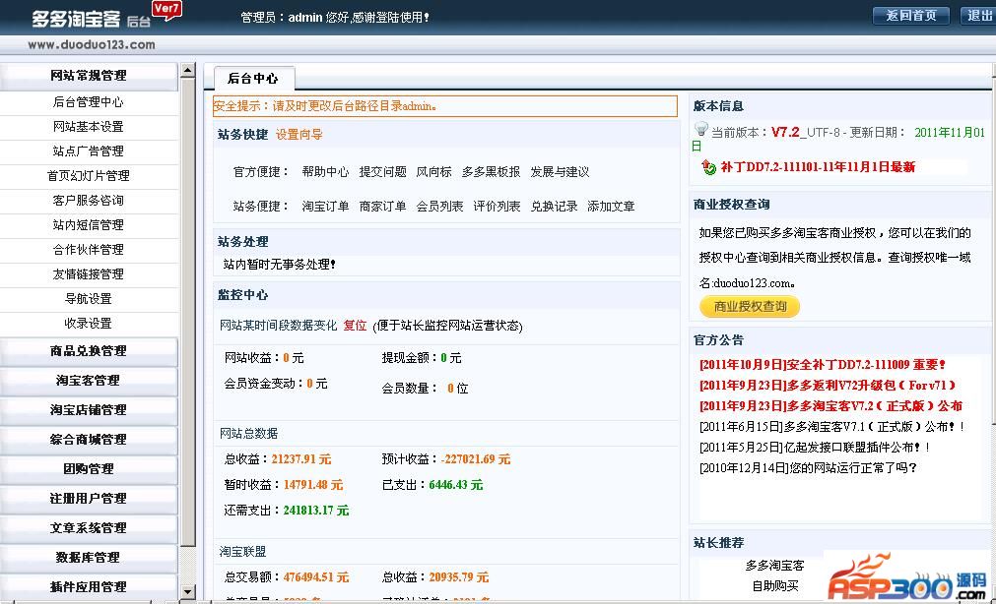Open the 补丁DD7.2-111101 patch link
This screenshot has height=604, width=996.
click(818, 167)
